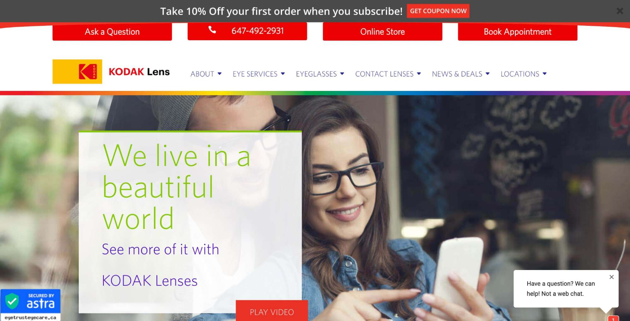630x321 pixels.
Task: Open the Locations menu
Action: tap(523, 74)
